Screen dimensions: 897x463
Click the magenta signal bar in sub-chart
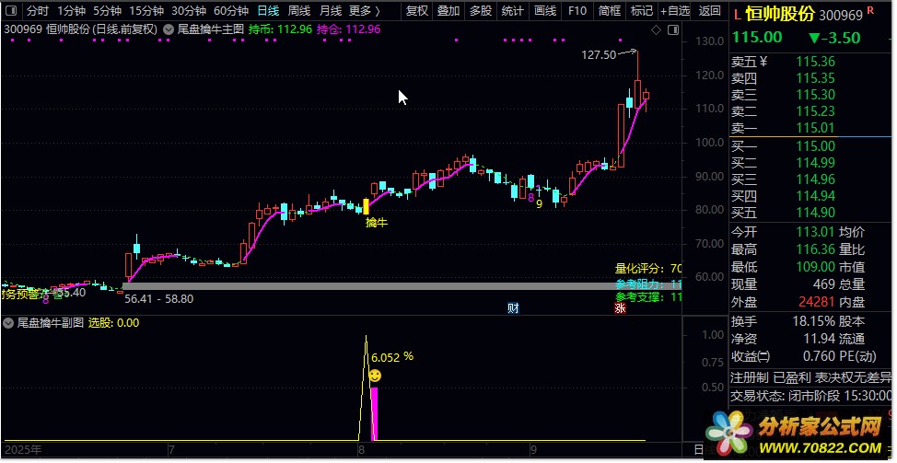(374, 414)
